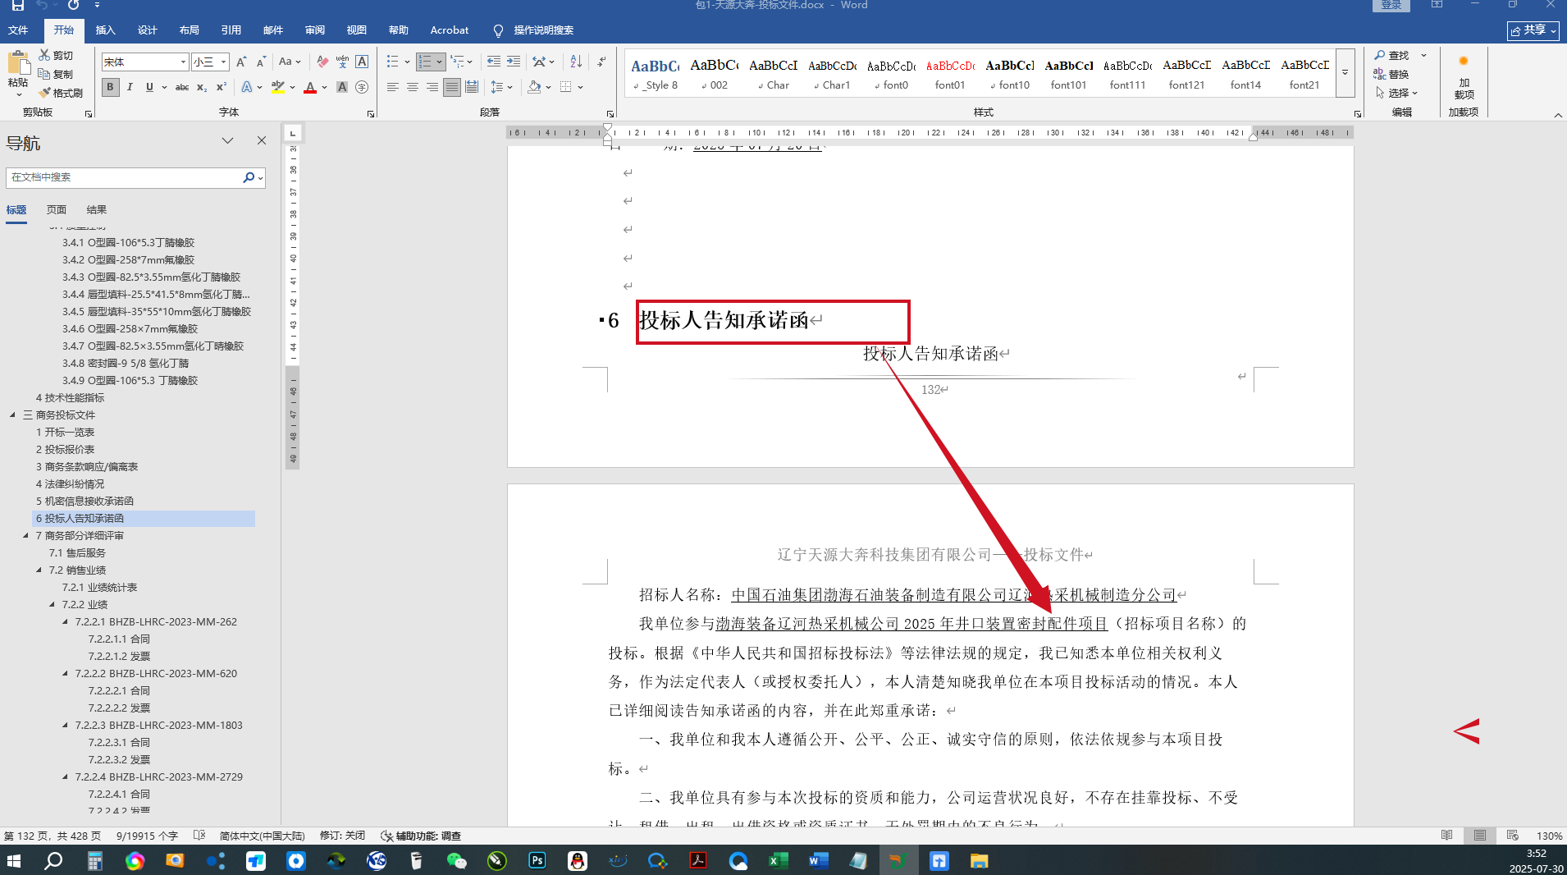Open Excel from the Windows taskbar
Viewport: 1567px width, 875px height.
point(778,860)
